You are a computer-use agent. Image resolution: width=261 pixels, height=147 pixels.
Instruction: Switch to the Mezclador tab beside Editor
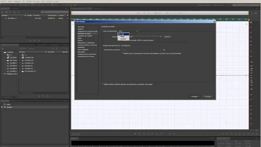point(97,9)
